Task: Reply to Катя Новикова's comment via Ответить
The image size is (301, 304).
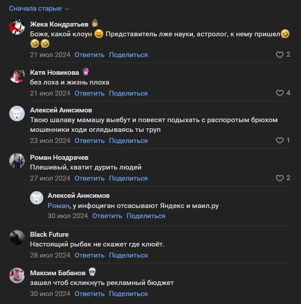Action: pyautogui.click(x=90, y=93)
